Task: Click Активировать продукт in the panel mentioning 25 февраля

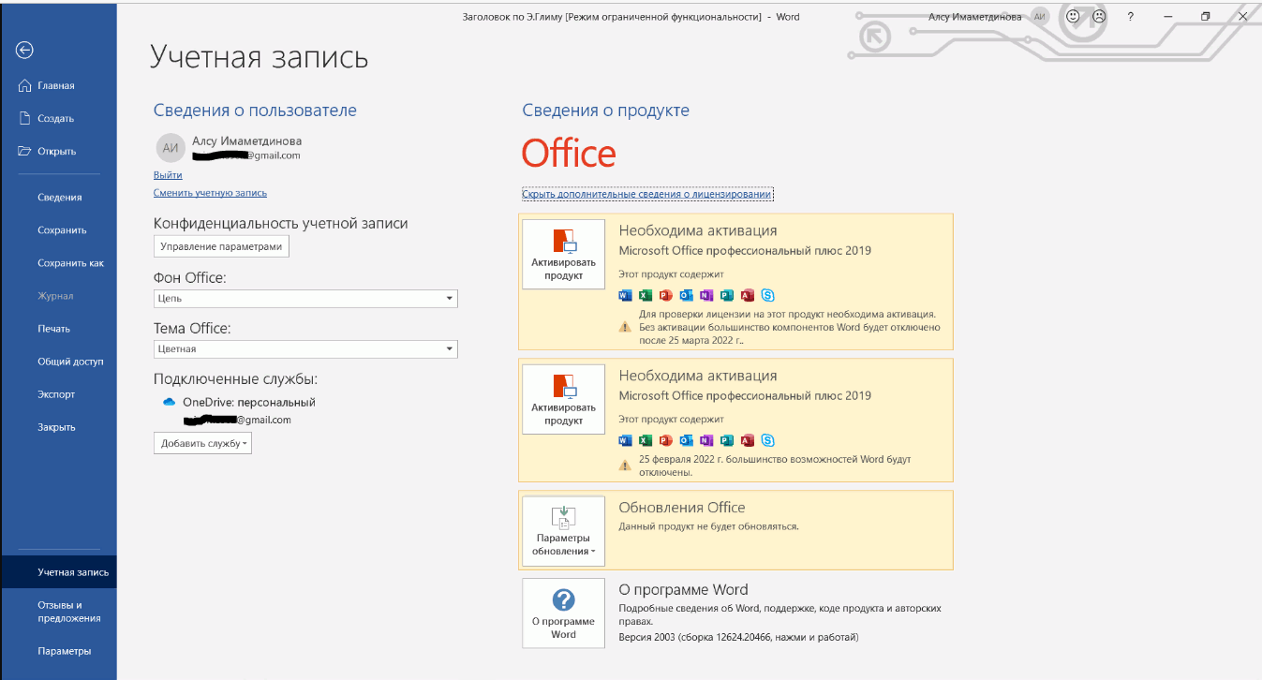Action: [x=563, y=399]
